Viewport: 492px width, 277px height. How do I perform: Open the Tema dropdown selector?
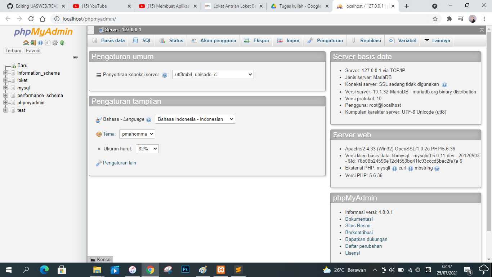pyautogui.click(x=137, y=134)
